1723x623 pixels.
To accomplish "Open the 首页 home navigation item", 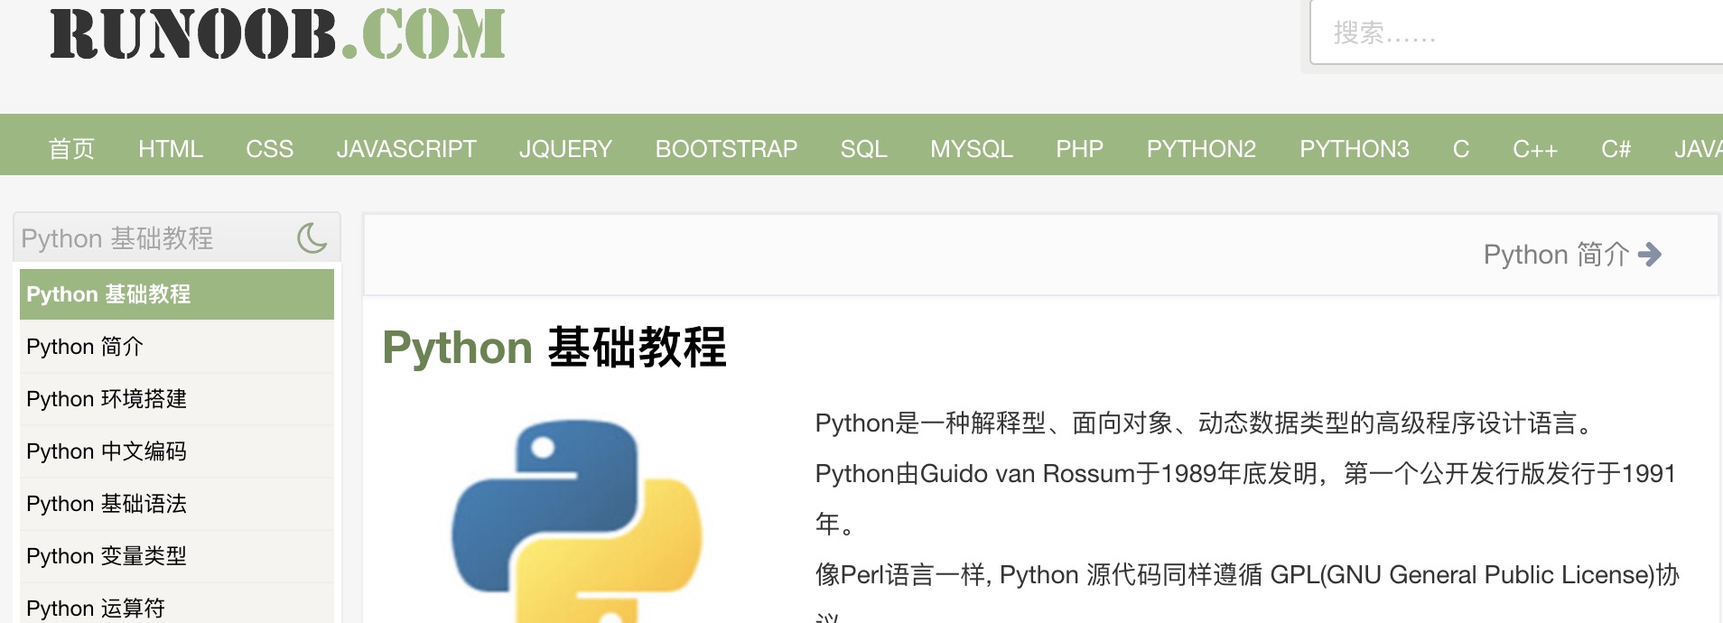I will pyautogui.click(x=71, y=149).
